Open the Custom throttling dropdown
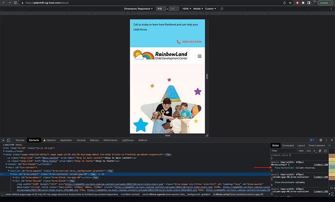Screen dimensions: 335x202 pyautogui.click(x=210, y=9)
